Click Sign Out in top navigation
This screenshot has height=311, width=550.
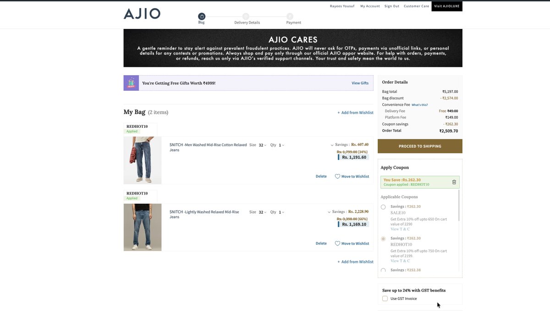pyautogui.click(x=392, y=6)
